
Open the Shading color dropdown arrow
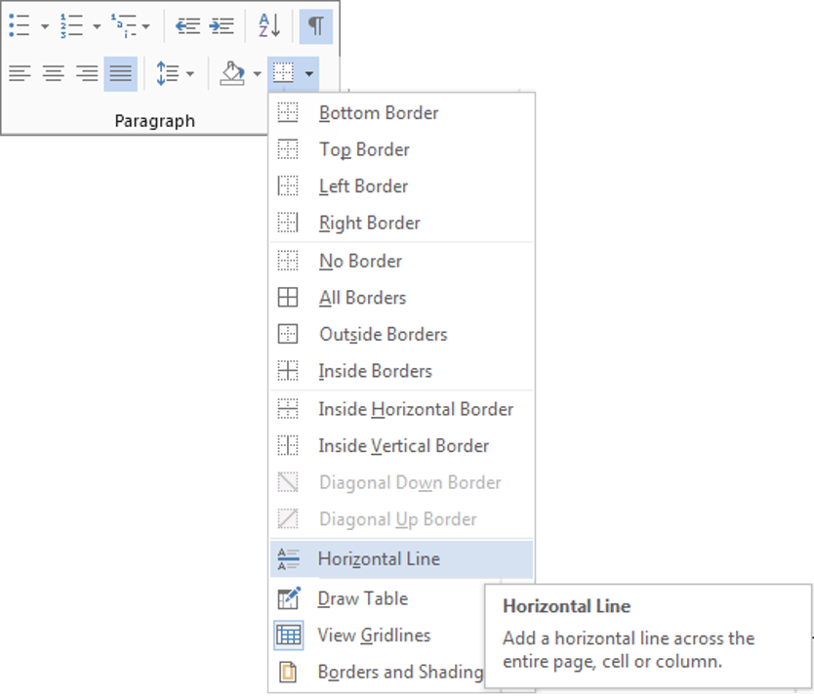[x=257, y=74]
